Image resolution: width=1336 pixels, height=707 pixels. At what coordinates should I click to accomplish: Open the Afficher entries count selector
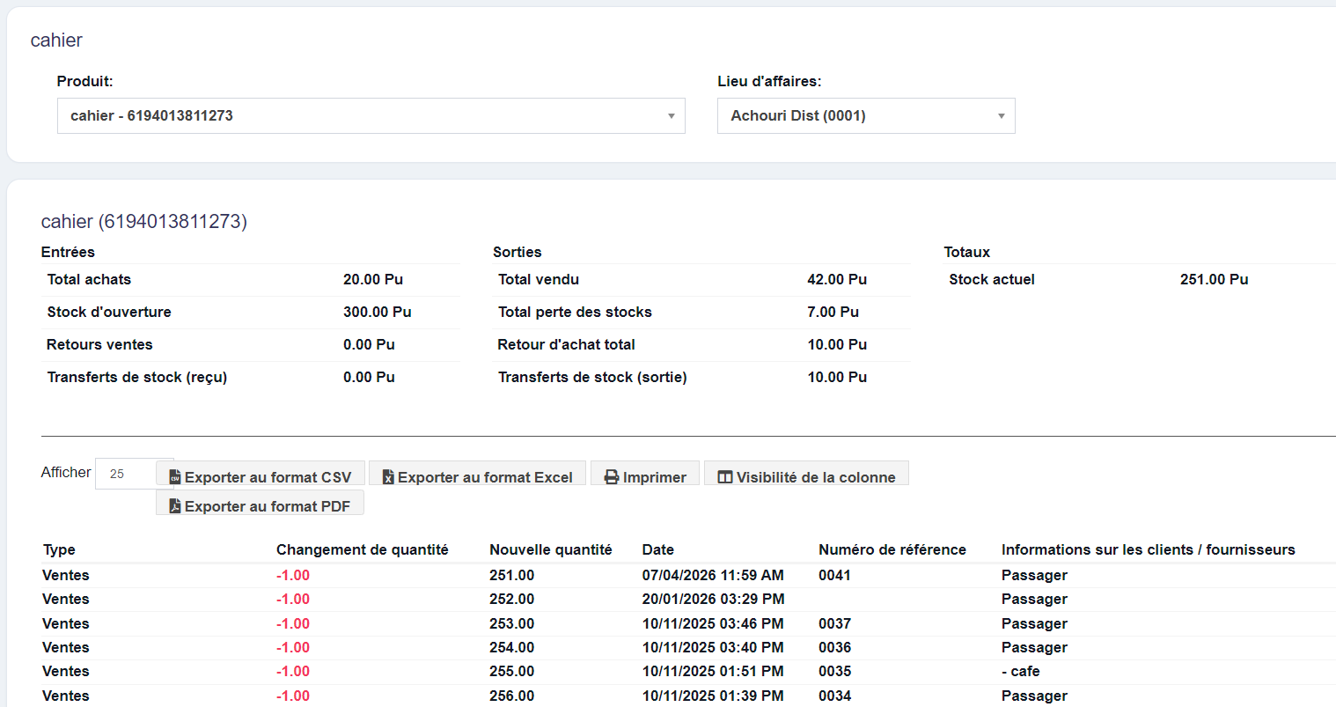coord(125,474)
